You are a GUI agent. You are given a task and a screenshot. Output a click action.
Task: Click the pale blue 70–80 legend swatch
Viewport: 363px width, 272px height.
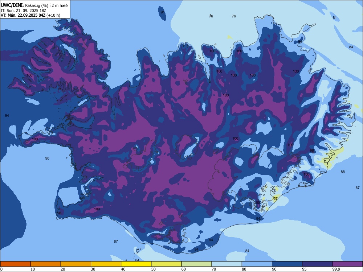point(227,264)
